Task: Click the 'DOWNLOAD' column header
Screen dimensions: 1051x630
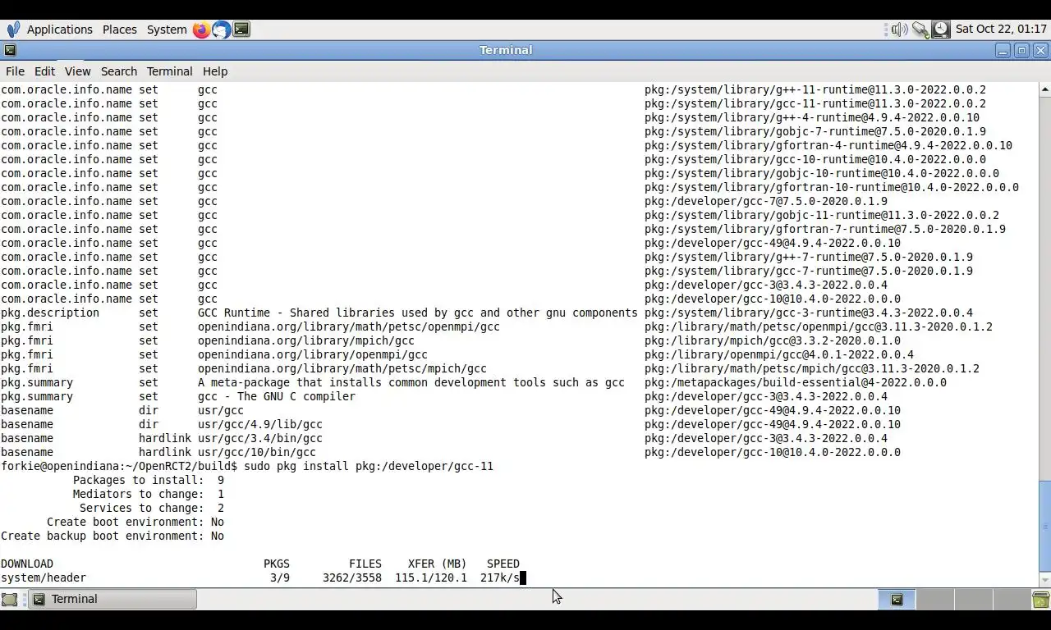Action: tap(27, 564)
